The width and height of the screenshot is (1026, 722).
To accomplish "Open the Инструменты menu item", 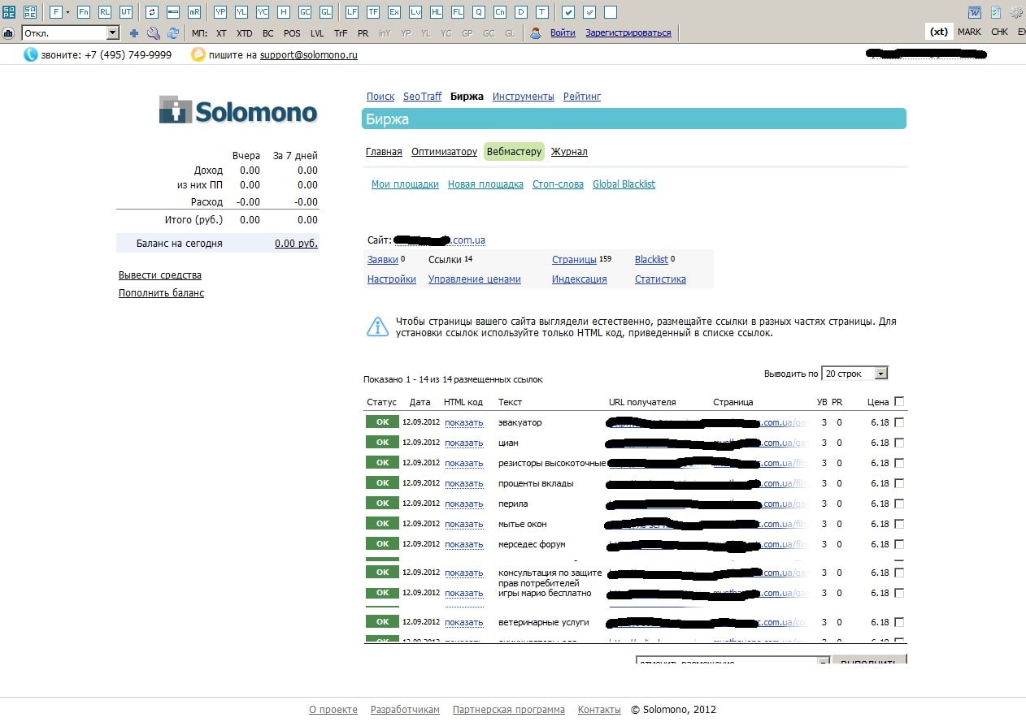I will click(x=523, y=97).
